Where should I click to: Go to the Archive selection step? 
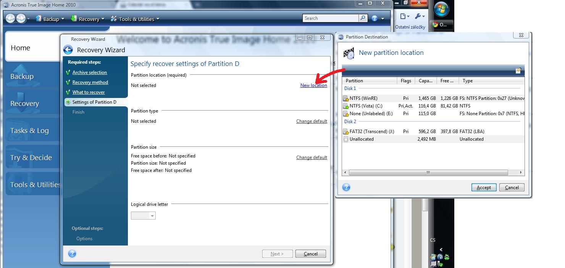pyautogui.click(x=90, y=72)
